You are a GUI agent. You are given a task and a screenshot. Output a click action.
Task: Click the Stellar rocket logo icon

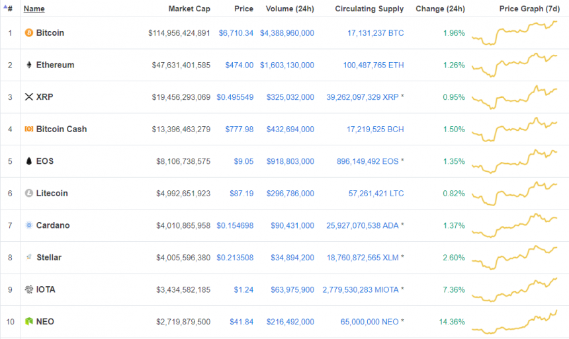pos(29,258)
